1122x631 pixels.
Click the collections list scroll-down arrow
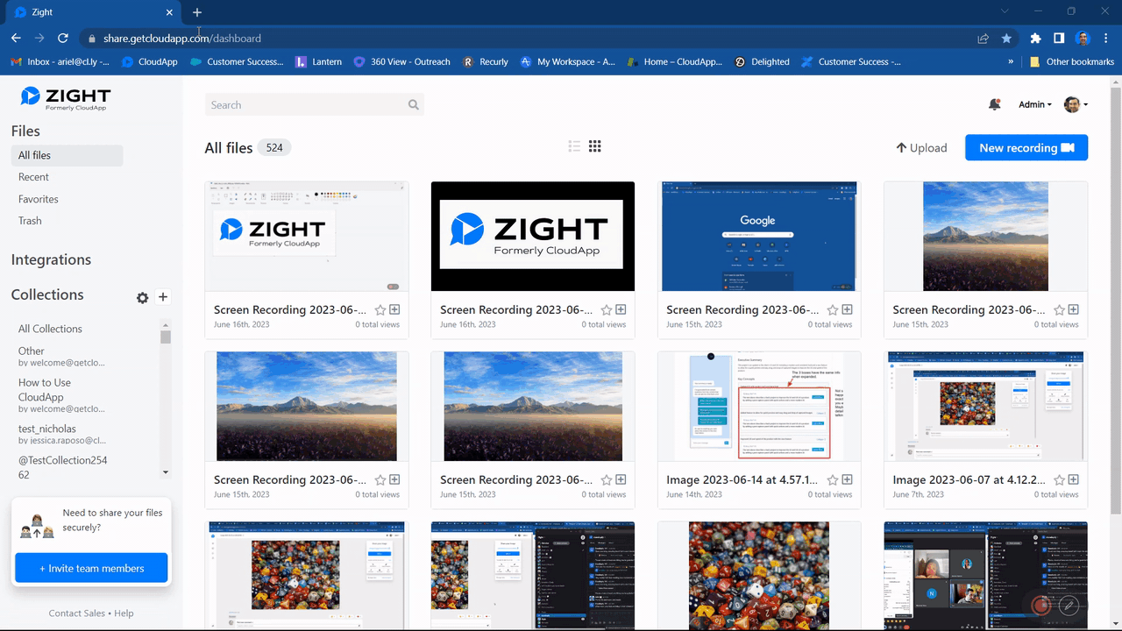coord(166,473)
